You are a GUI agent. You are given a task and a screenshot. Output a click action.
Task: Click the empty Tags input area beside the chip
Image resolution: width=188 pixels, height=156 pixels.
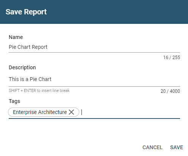coord(131,112)
